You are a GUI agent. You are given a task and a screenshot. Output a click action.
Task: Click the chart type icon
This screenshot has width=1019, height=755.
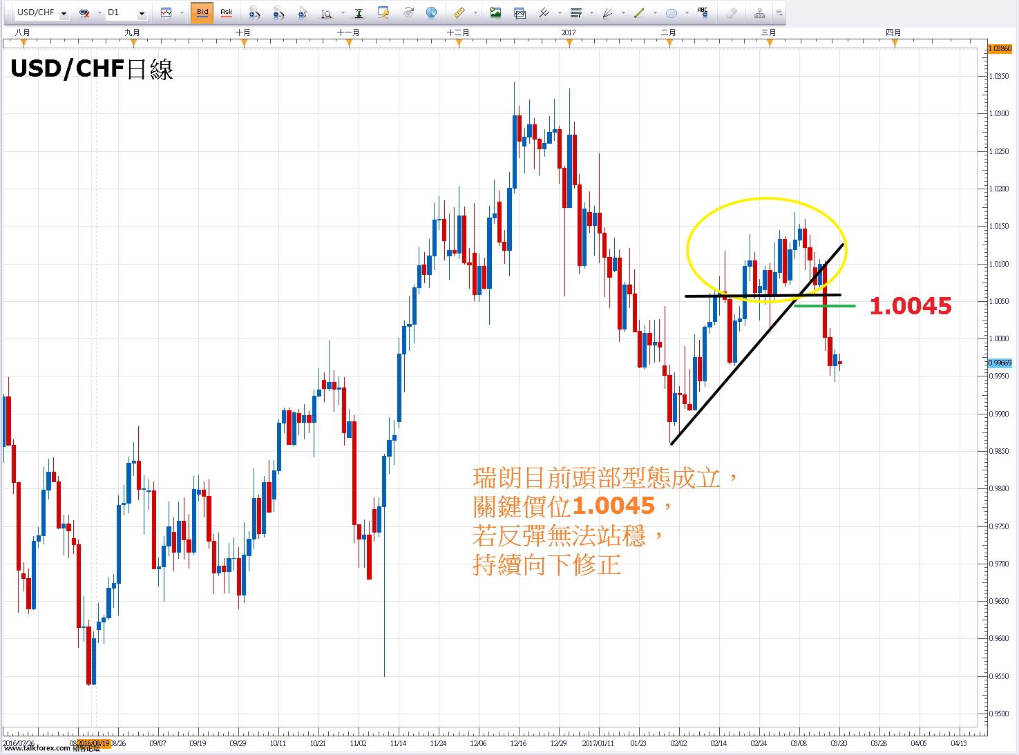coord(166,12)
